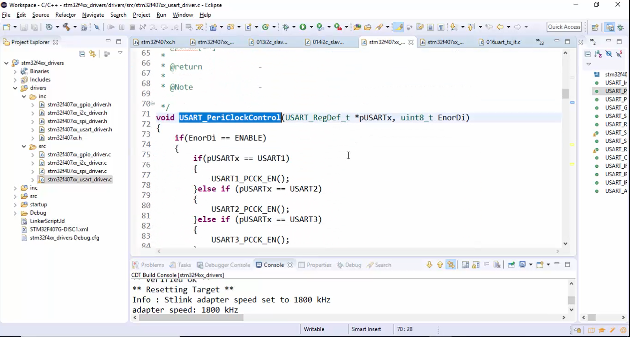The width and height of the screenshot is (630, 337).
Task: Click the Last Edit Location arrow icon
Action: click(489, 27)
